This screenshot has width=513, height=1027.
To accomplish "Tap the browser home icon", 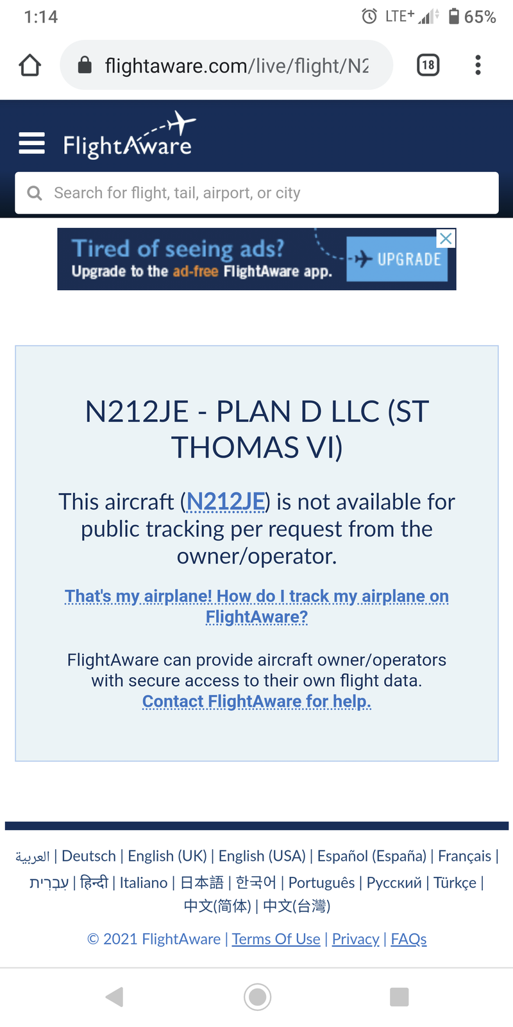I will [30, 65].
